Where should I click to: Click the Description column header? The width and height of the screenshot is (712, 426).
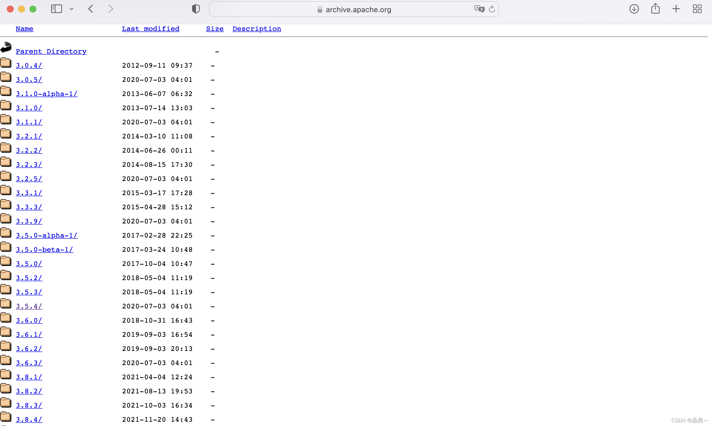coord(257,29)
